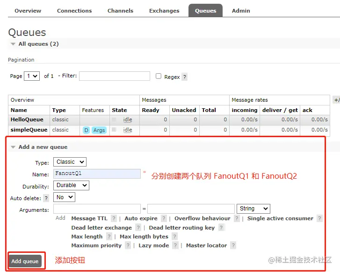This screenshot has width=340, height=272.
Task: Open the Page number dropdown
Action: click(32, 76)
